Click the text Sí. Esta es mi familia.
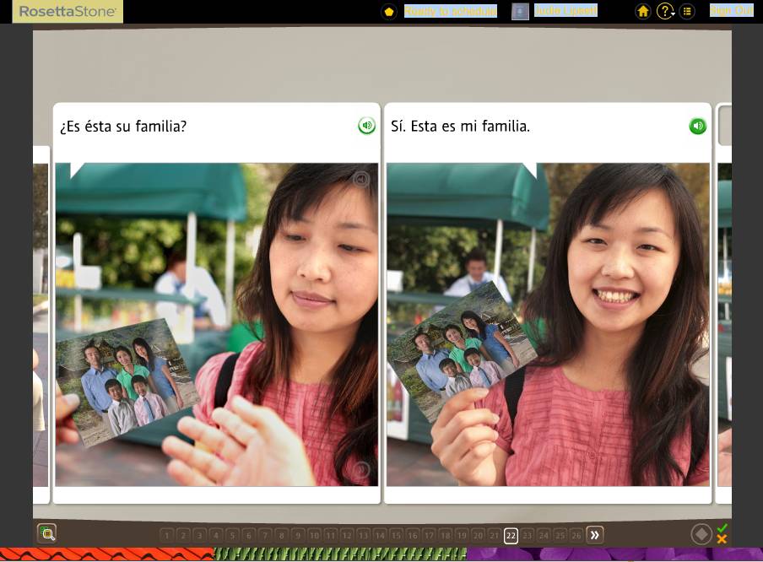Image resolution: width=763 pixels, height=562 pixels. click(460, 127)
